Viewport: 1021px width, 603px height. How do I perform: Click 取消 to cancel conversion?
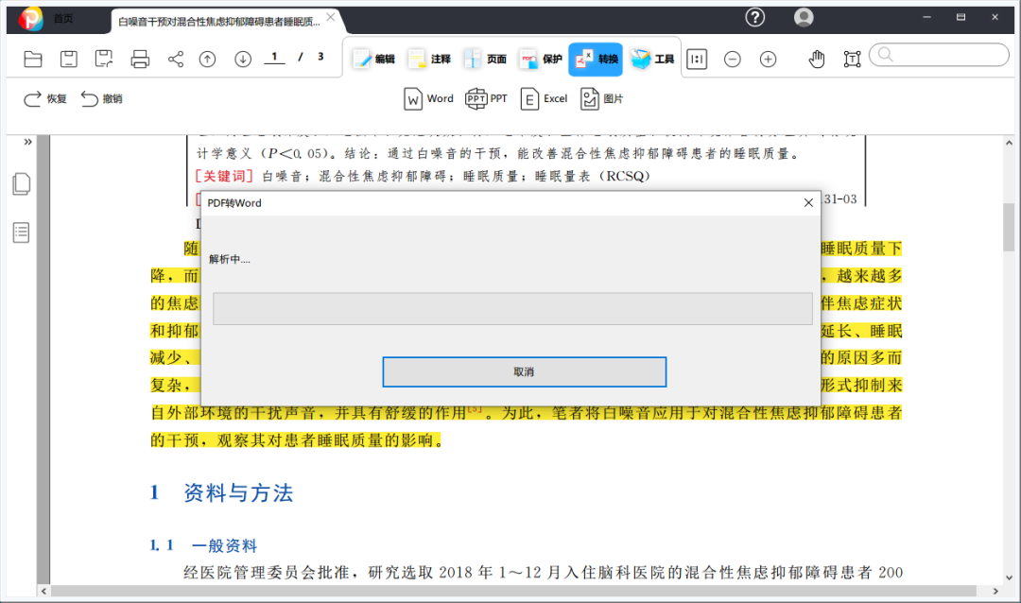click(x=524, y=371)
